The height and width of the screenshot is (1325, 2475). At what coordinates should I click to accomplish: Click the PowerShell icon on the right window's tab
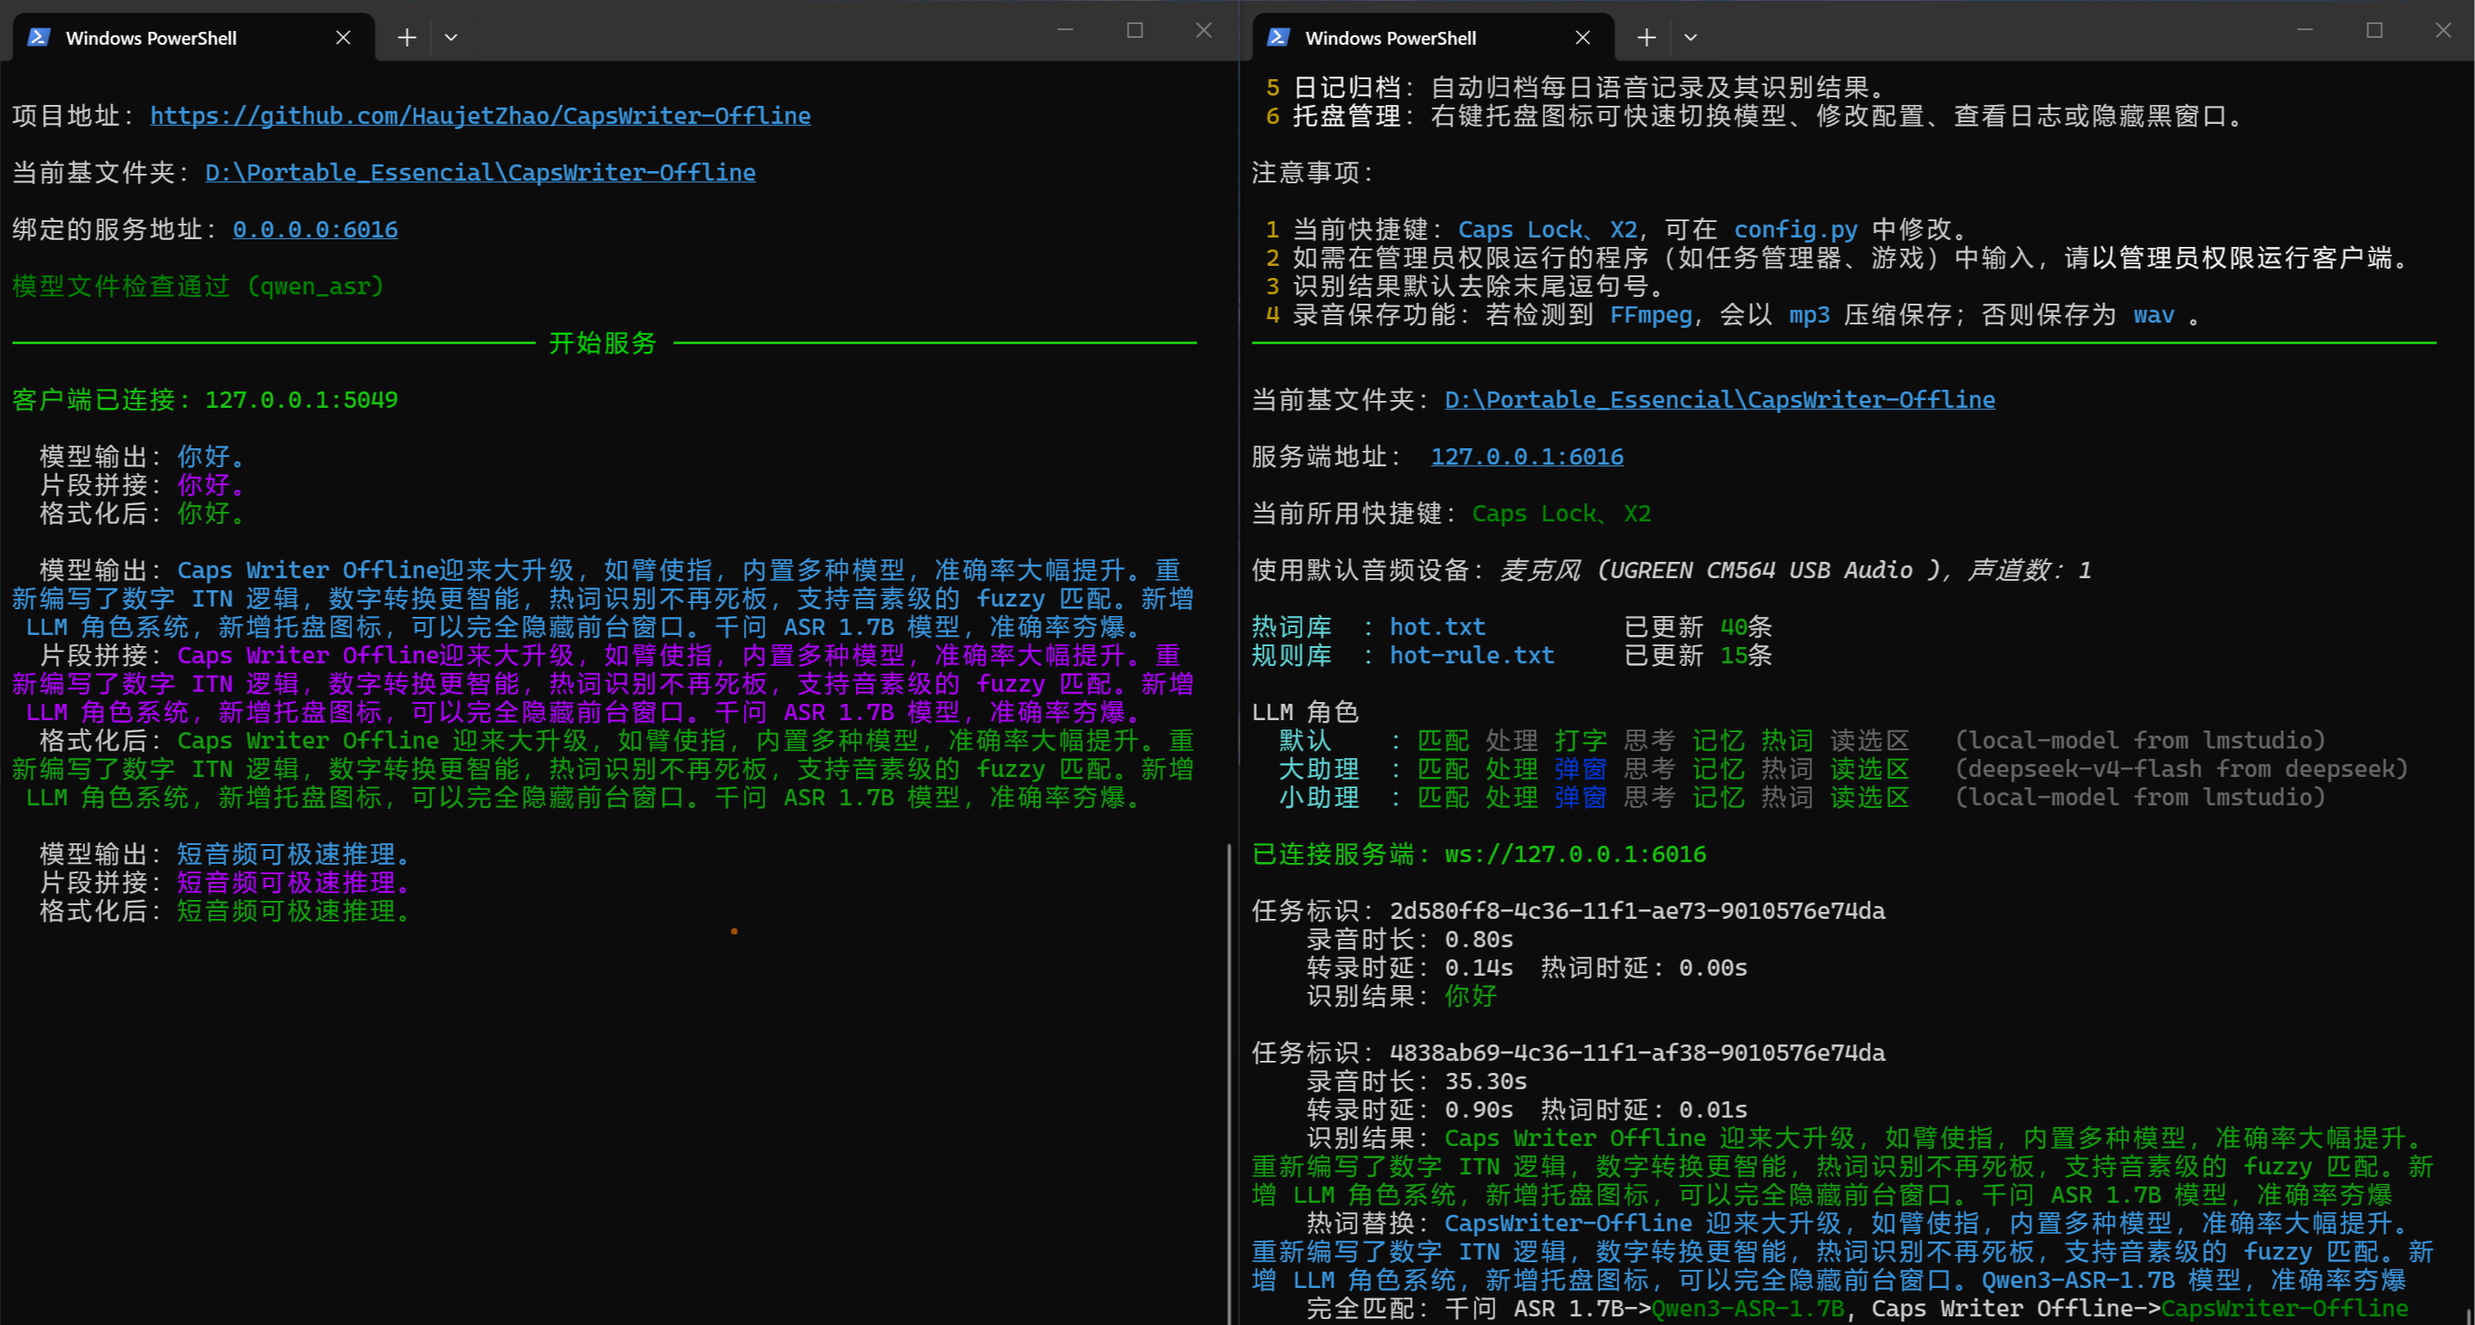1278,38
